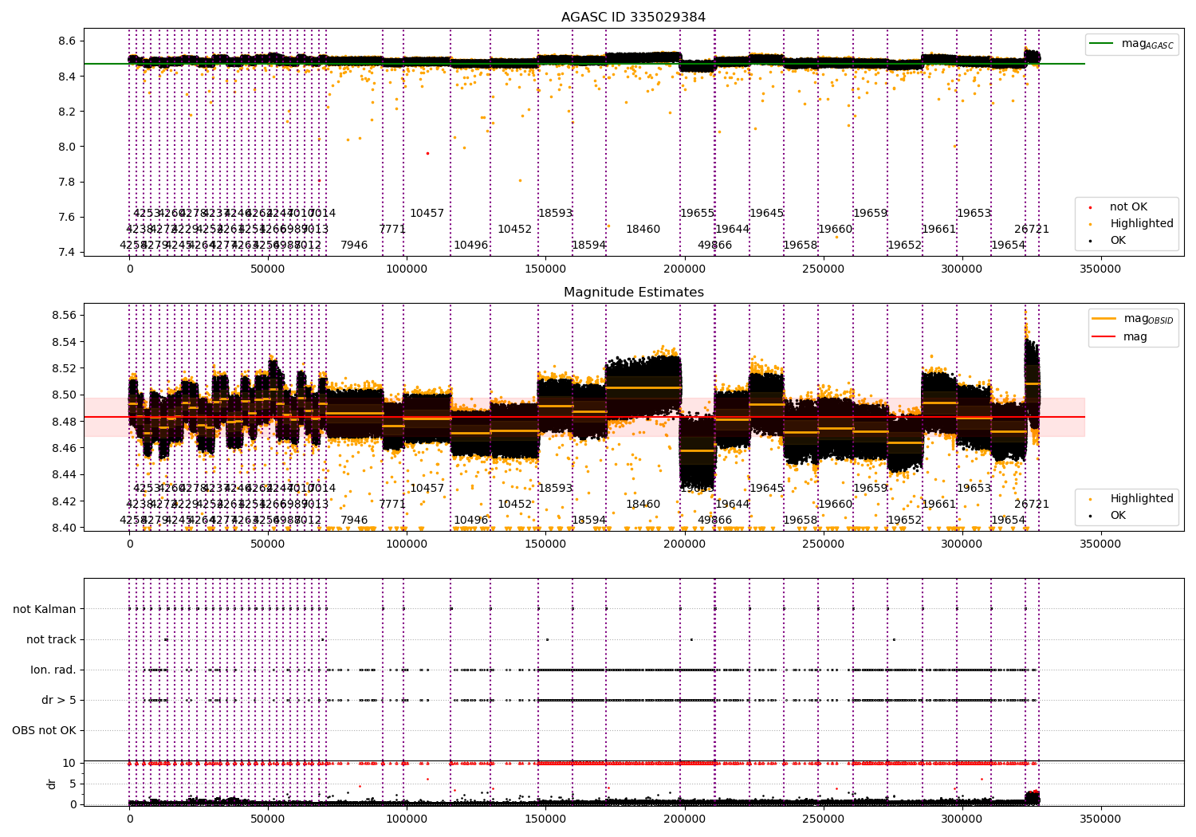Click the 'not track' axis label
The width and height of the screenshot is (1196, 837).
pyautogui.click(x=51, y=639)
